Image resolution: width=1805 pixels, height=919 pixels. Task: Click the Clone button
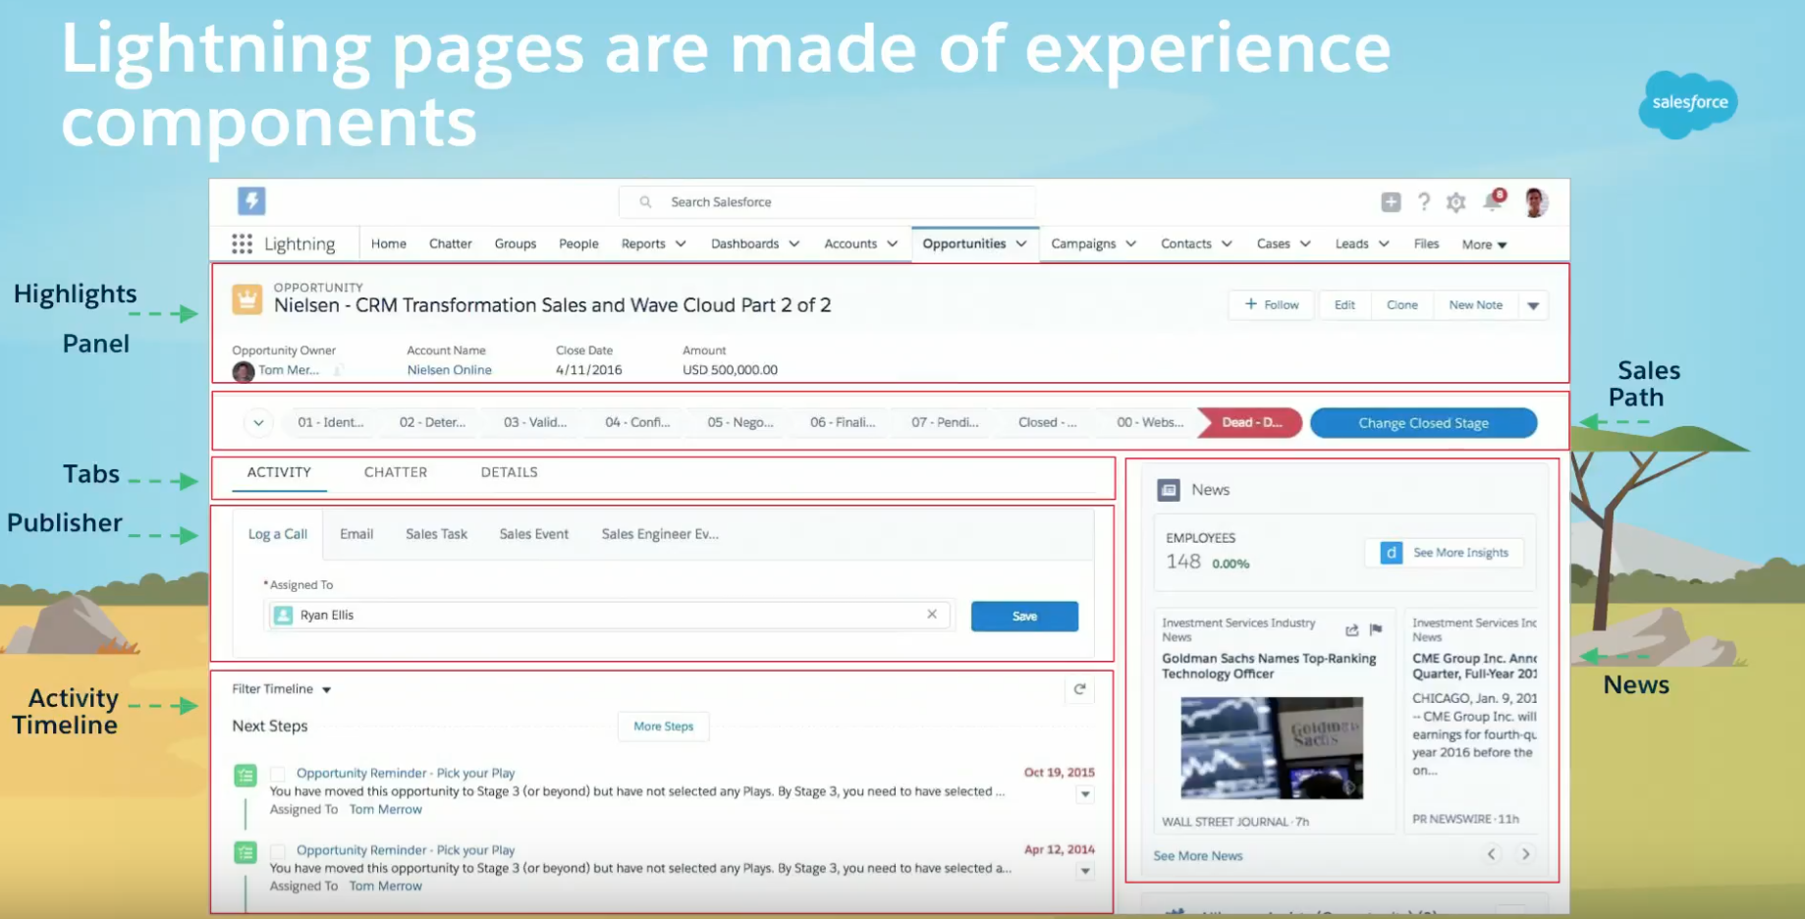[x=1402, y=305]
